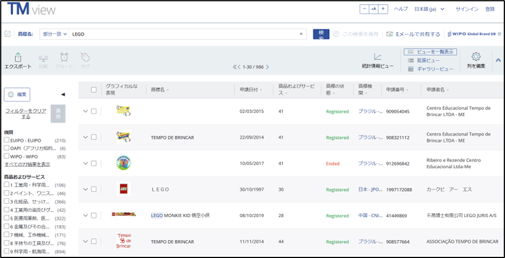Reset font size with AA button
The width and height of the screenshot is (505, 258).
tap(373, 9)
